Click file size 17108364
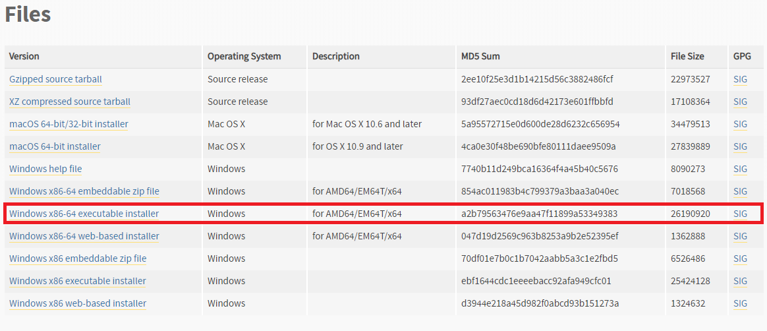767x331 pixels. 690,102
